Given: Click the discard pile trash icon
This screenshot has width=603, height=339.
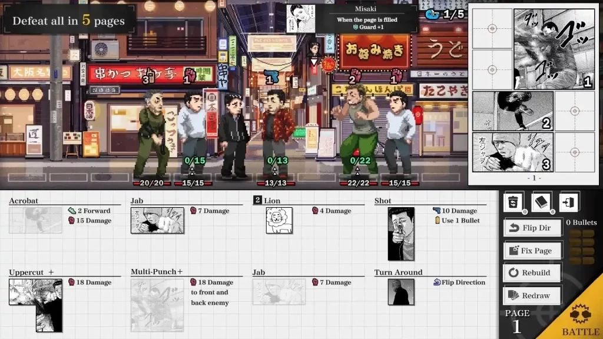Looking at the screenshot, I should tap(512, 201).
